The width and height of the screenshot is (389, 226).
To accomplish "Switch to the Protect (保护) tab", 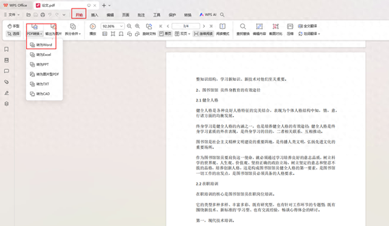I will pyautogui.click(x=172, y=15).
